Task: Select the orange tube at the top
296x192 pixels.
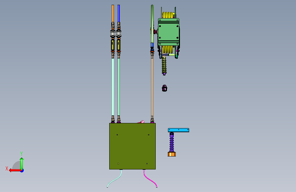Action: coord(113,13)
